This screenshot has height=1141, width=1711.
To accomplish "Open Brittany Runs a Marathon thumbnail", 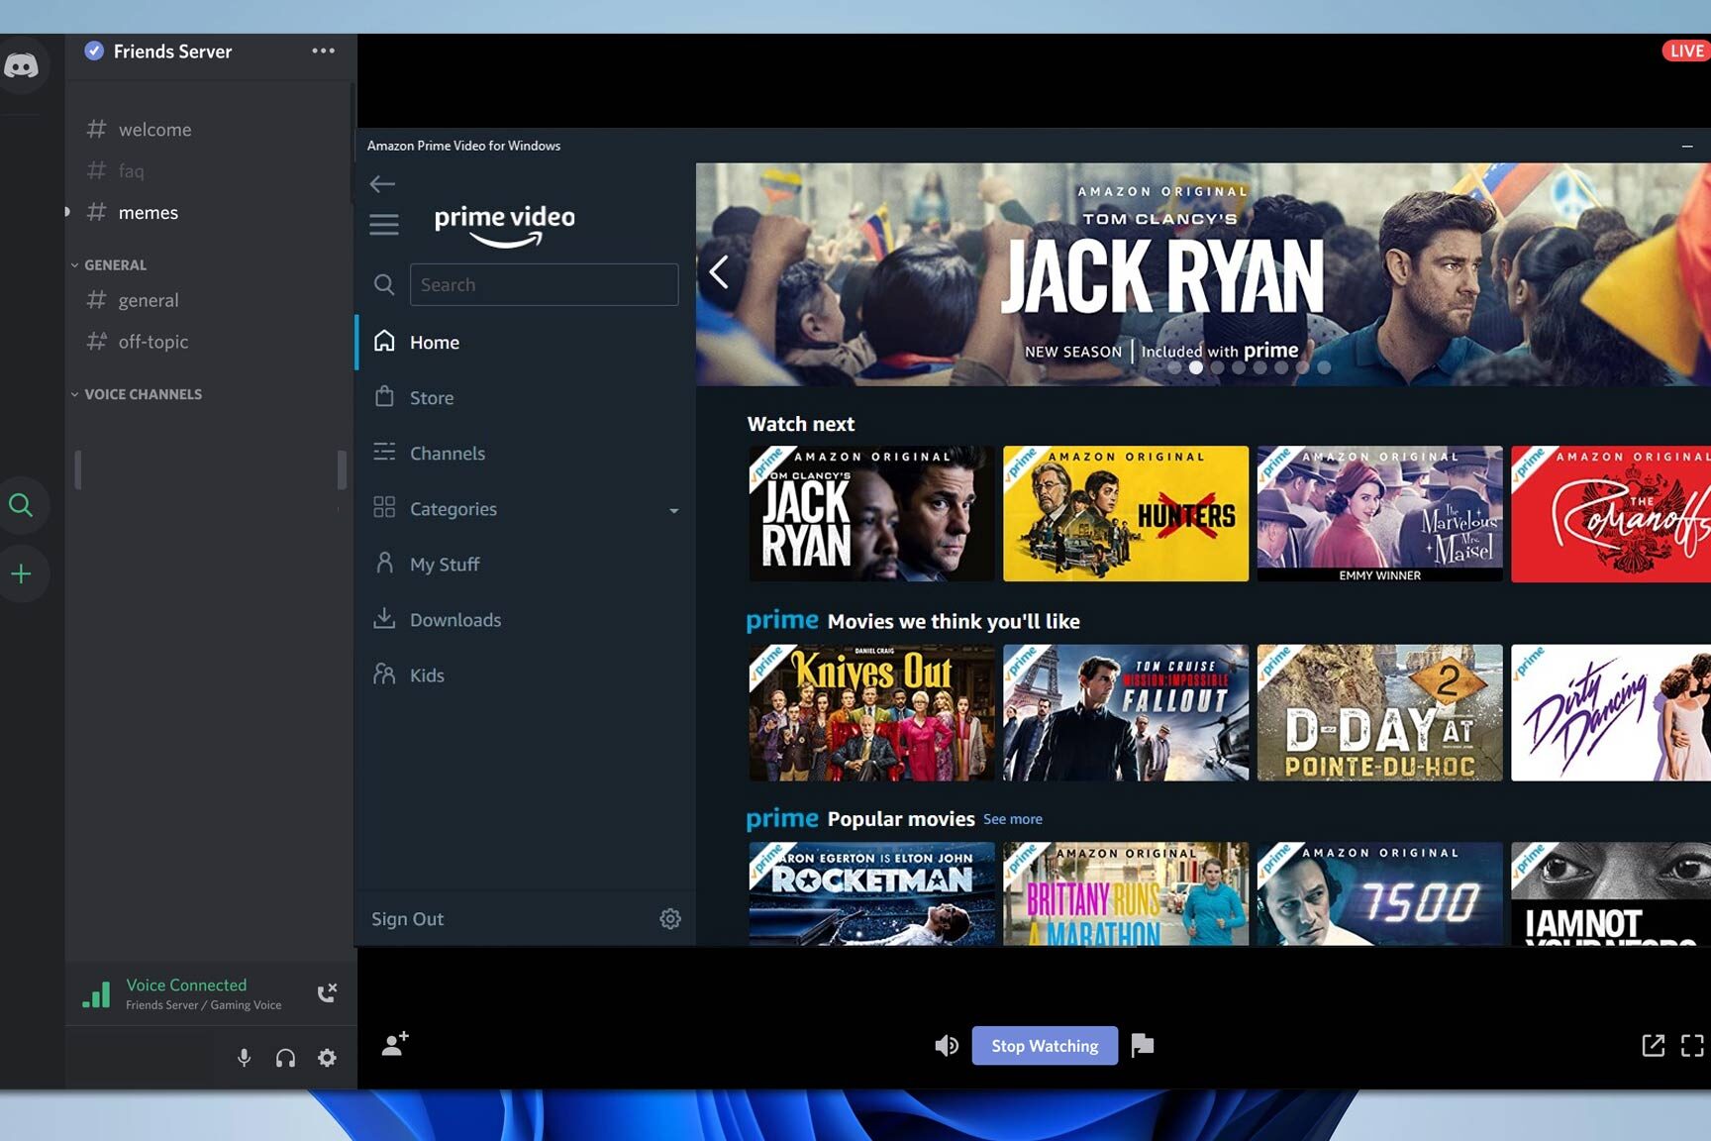I will point(1126,893).
